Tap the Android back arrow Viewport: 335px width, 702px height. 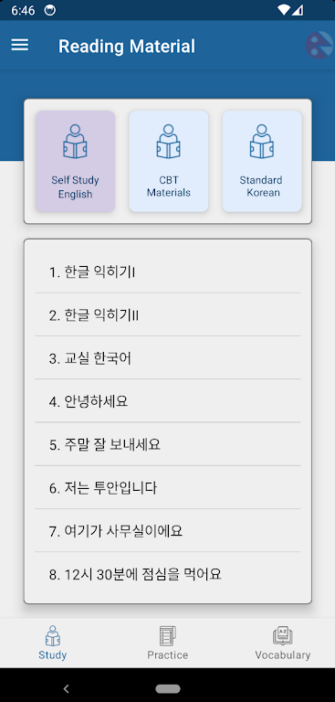[67, 688]
